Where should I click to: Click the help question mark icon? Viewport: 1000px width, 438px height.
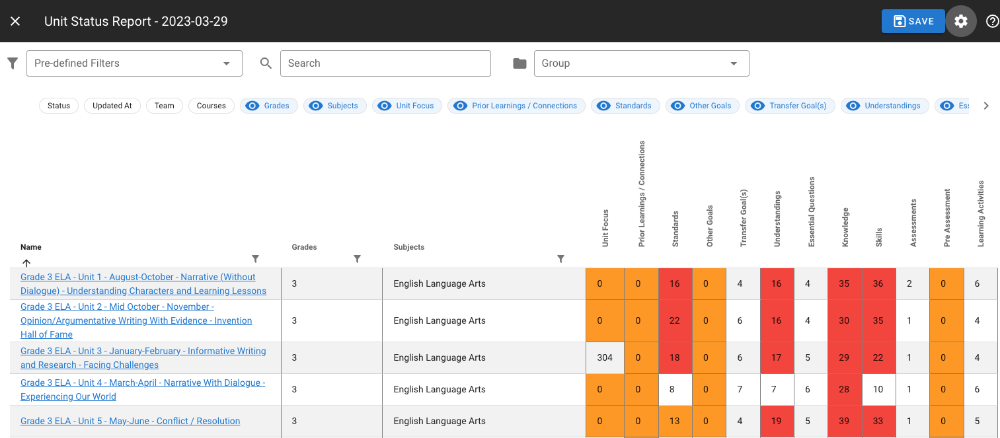(x=992, y=21)
